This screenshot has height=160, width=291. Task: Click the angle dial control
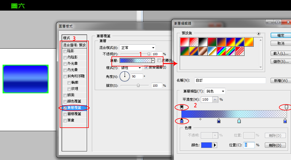tap(124, 76)
